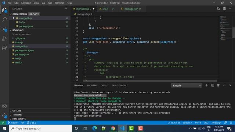The image size is (235, 132).
Task: Change line ending via CRLF
Action: [x=206, y=122]
